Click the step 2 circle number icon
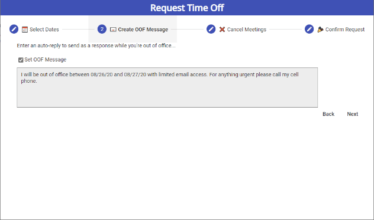Viewport: 374px width, 220px height. click(102, 29)
